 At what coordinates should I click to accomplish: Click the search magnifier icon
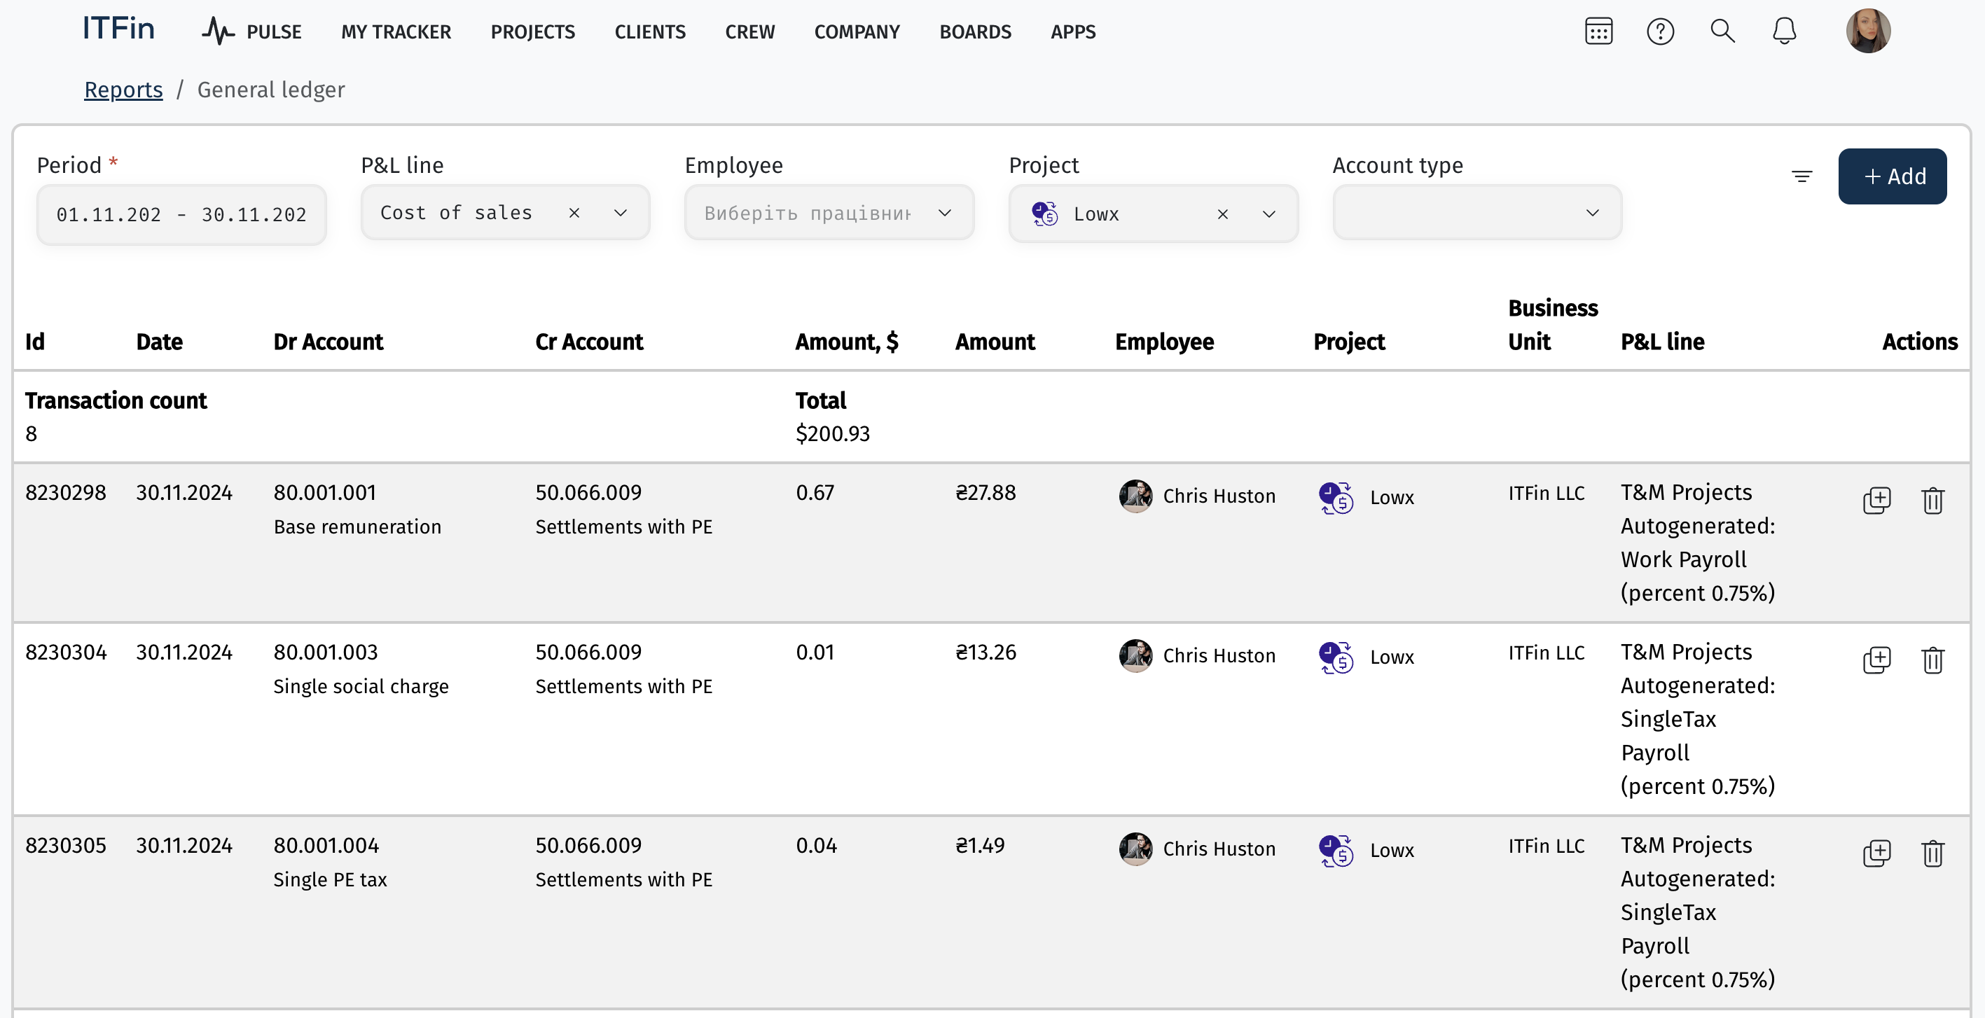1722,32
